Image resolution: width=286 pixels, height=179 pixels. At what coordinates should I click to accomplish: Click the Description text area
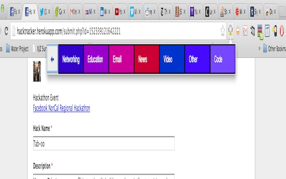coord(104,176)
